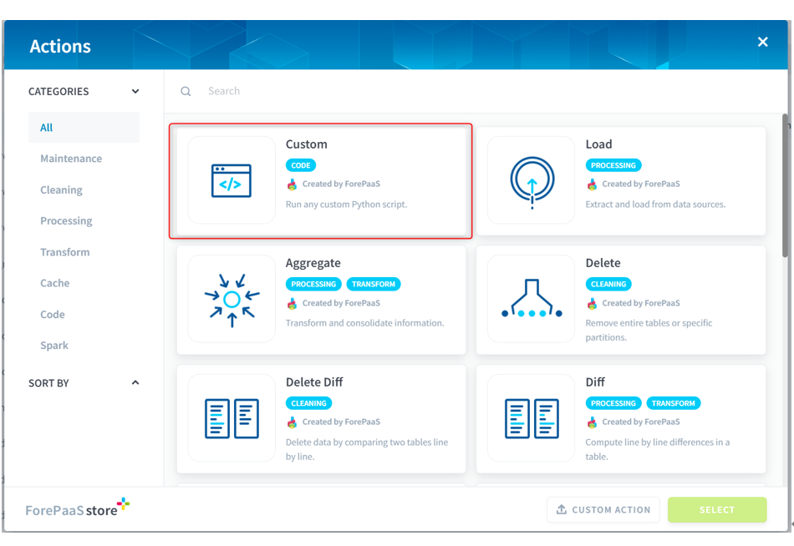Image resolution: width=794 pixels, height=546 pixels.
Task: Click the ForePaaS logo on Custom card
Action: click(x=293, y=185)
